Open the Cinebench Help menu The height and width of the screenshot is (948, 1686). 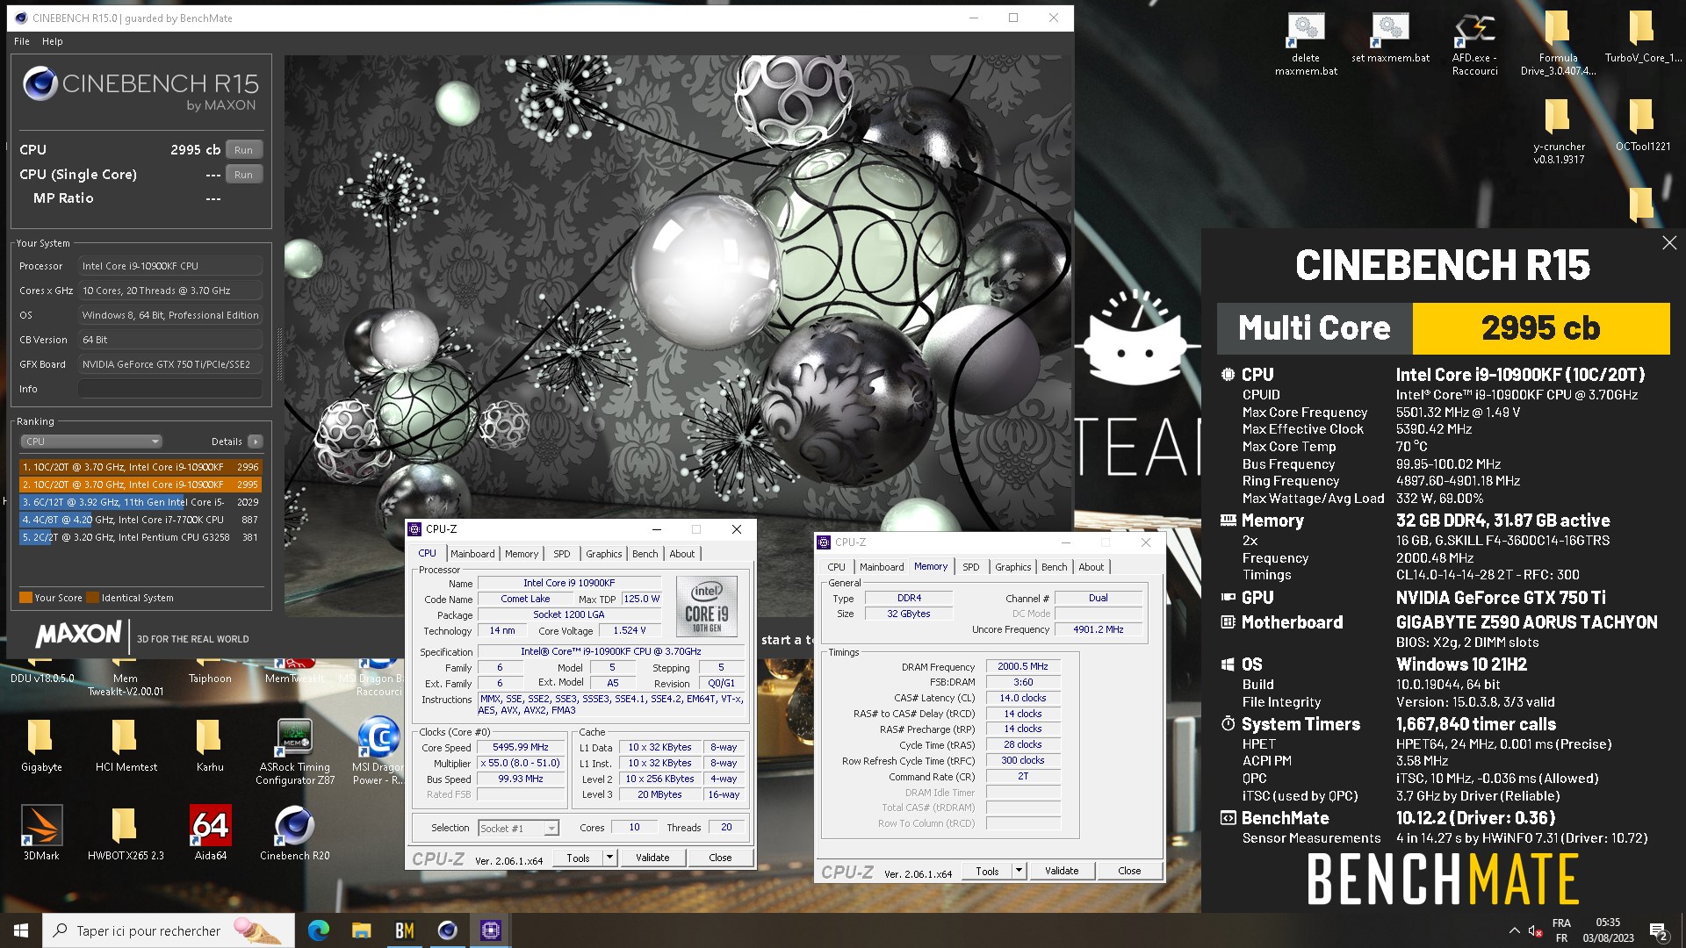click(x=53, y=41)
